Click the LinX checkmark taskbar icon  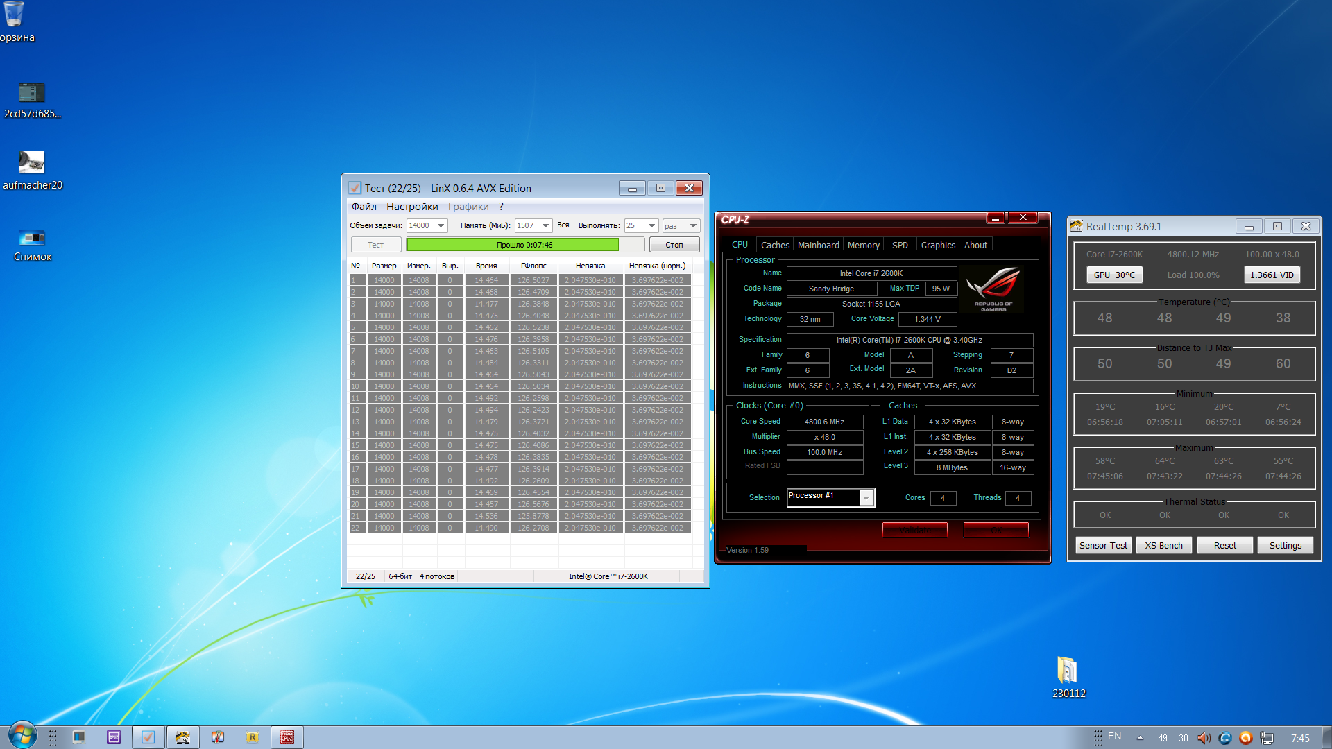click(x=148, y=737)
